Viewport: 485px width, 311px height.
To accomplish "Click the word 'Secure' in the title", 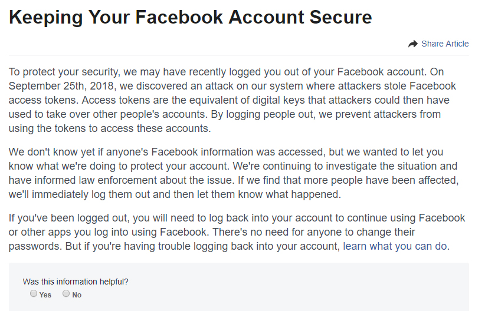I will 340,17.
